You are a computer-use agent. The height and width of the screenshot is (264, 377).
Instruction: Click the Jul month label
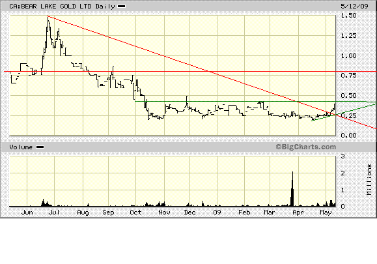pos(54,213)
